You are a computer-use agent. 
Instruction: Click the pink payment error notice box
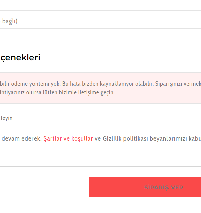pyautogui.click(x=100, y=88)
